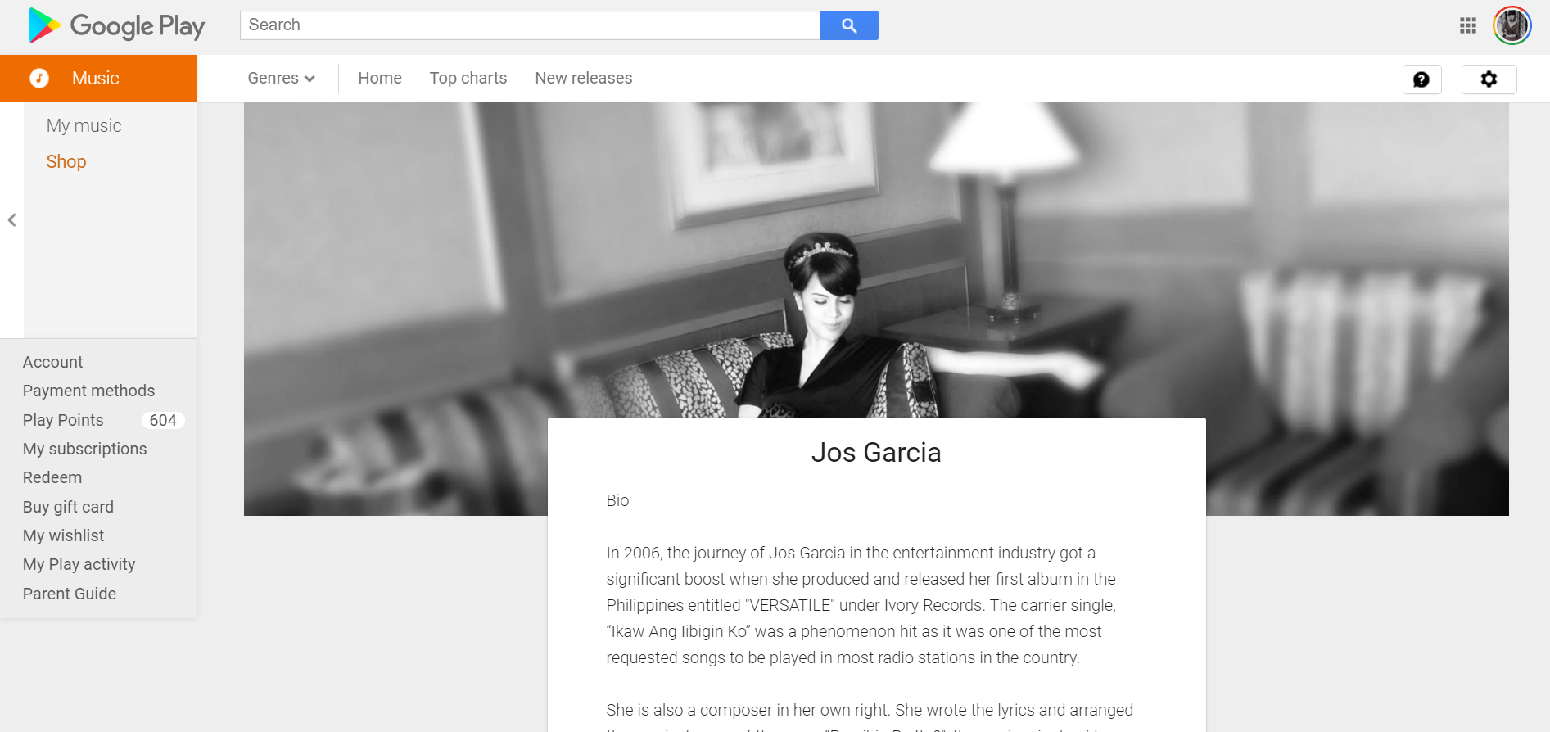Open Payment methods link
Screen dimensions: 1550x732
point(88,391)
